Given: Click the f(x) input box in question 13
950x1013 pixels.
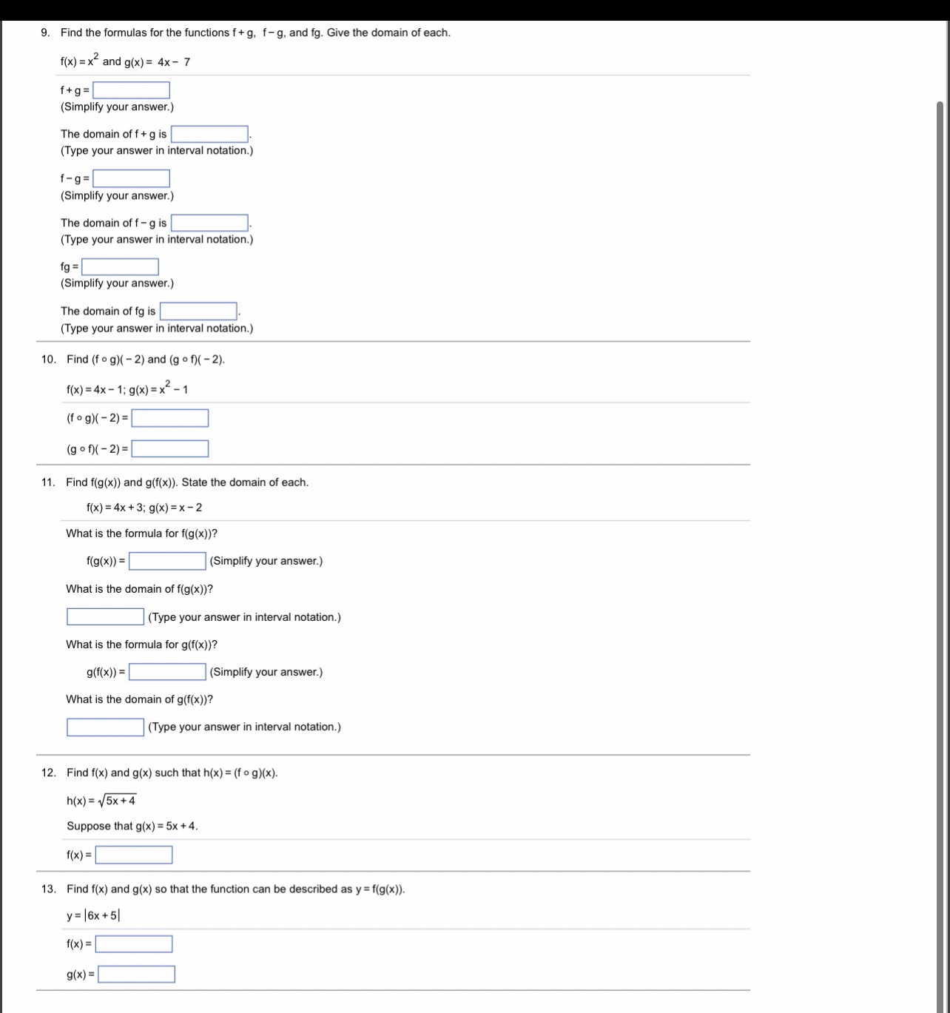Looking at the screenshot, I should point(134,943).
